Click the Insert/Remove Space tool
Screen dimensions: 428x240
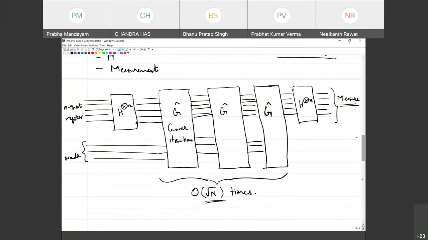[x=145, y=49]
